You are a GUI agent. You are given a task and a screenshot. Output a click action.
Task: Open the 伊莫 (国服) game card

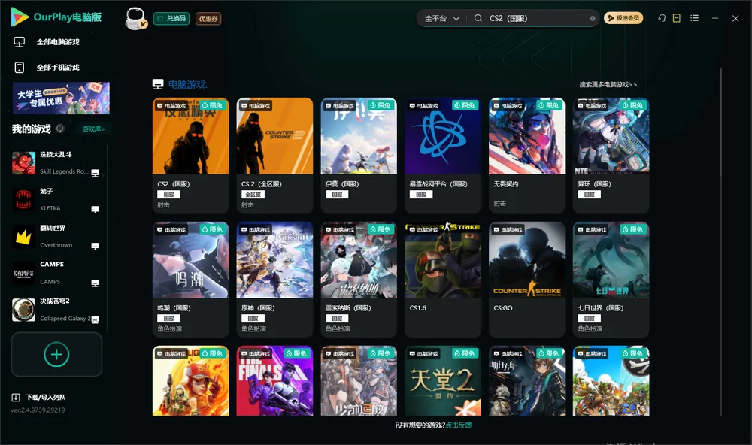(359, 156)
